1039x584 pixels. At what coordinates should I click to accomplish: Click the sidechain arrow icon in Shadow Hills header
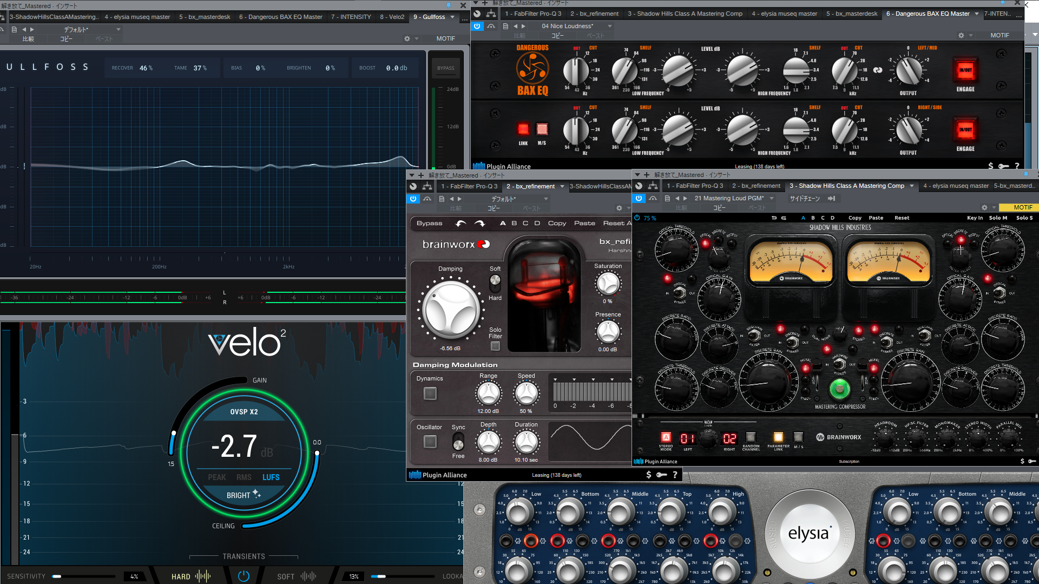pos(832,199)
